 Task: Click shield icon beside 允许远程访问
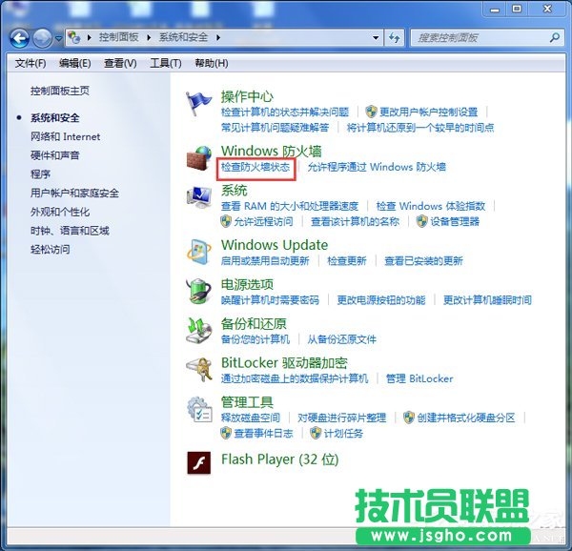tap(226, 221)
